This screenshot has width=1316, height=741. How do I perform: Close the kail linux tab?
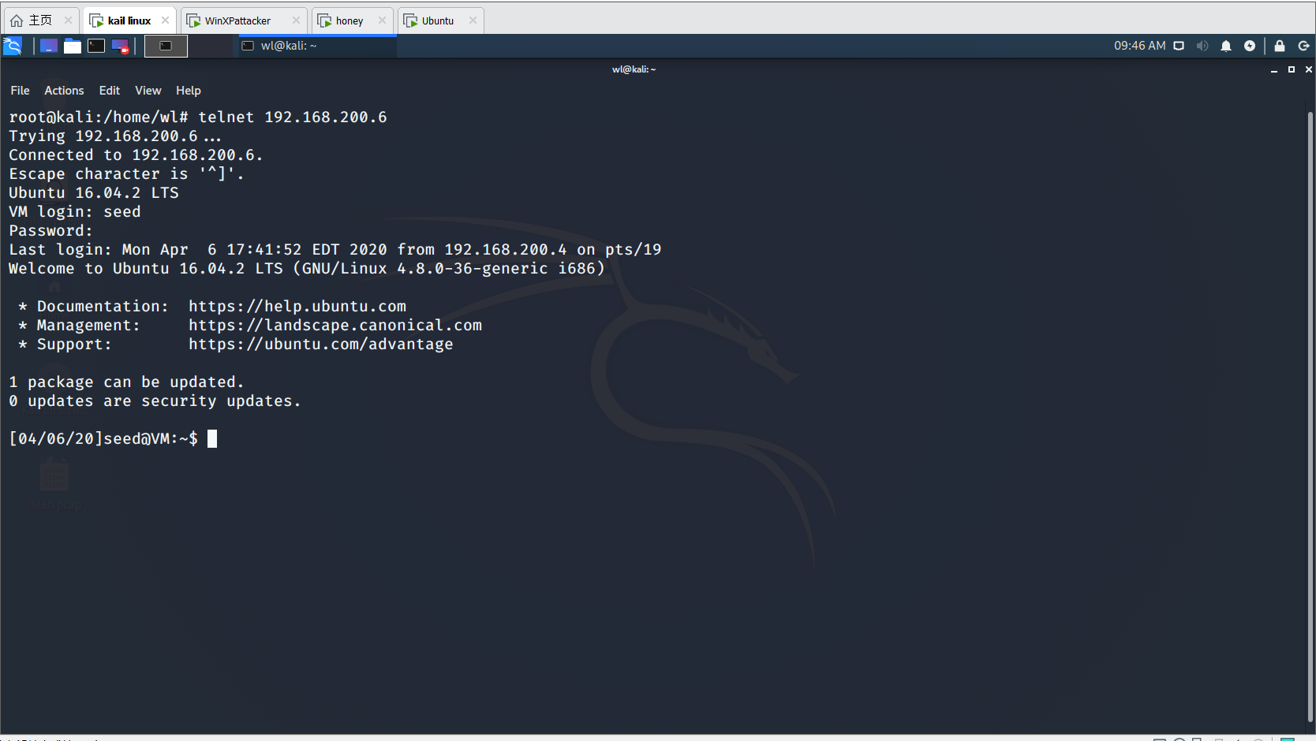click(x=165, y=20)
